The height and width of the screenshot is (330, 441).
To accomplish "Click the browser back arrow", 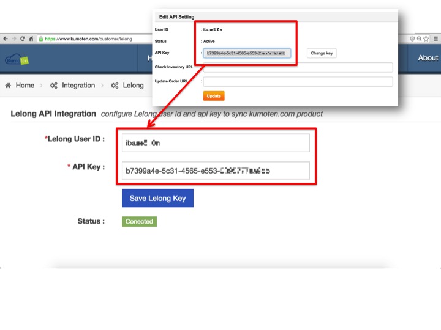I will coord(6,38).
